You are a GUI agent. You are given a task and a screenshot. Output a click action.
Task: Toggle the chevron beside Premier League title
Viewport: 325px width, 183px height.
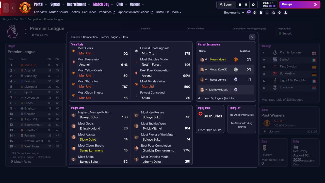pos(26,32)
